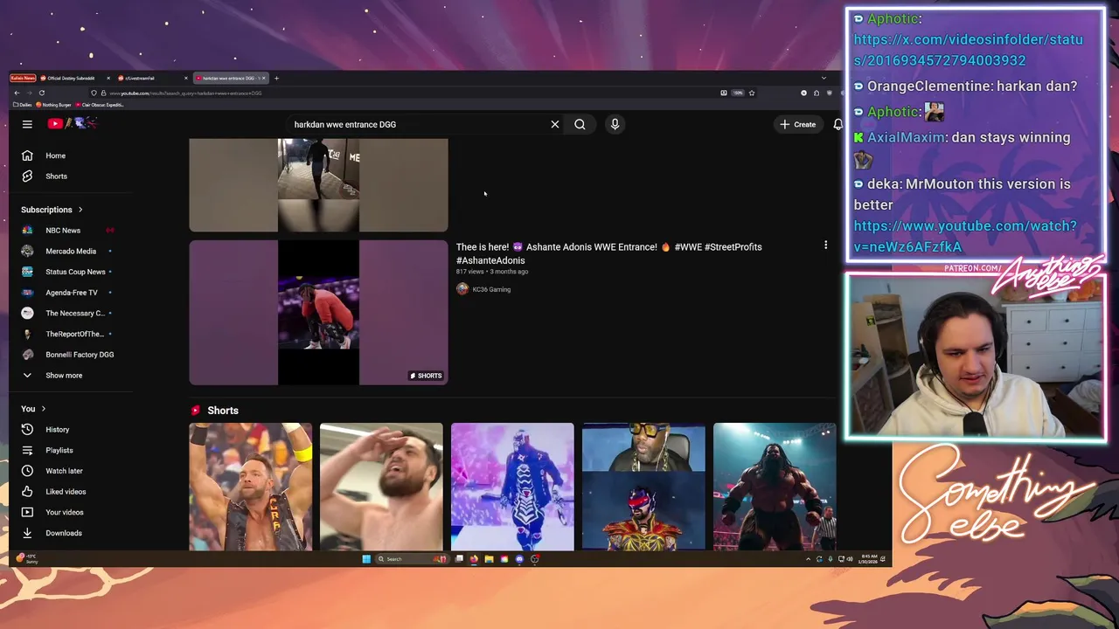Open Windows Start menu
This screenshot has width=1119, height=629.
click(x=366, y=559)
